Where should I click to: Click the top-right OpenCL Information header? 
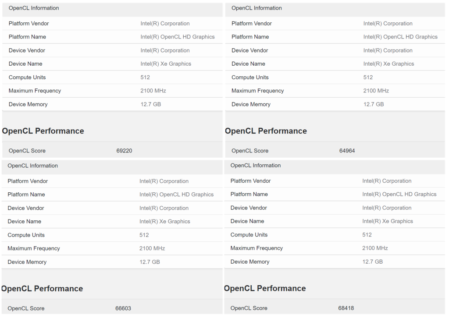click(x=257, y=8)
